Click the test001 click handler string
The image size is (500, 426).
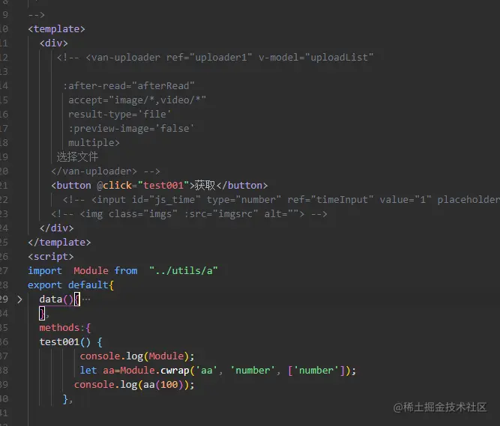pyautogui.click(x=163, y=186)
